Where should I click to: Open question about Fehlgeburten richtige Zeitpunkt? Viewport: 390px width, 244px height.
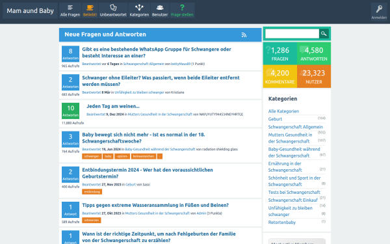click(159, 237)
